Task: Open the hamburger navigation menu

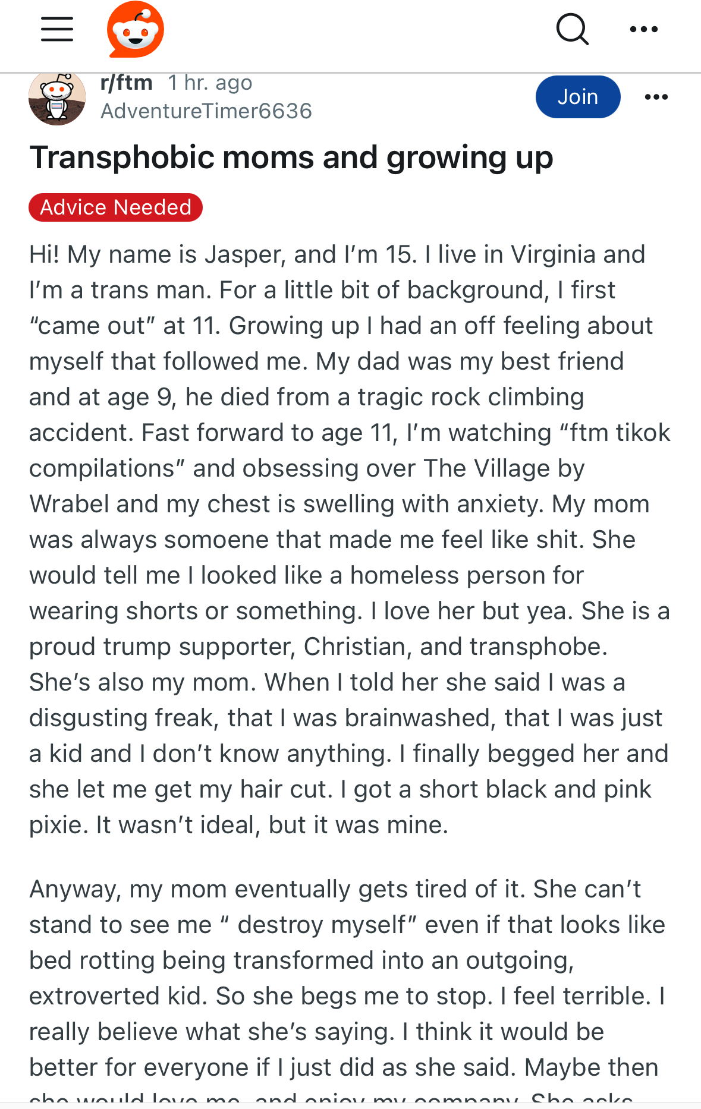Action: (x=57, y=29)
